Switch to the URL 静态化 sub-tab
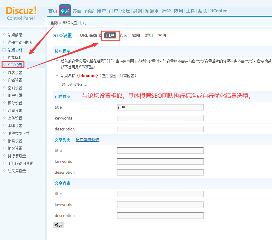Viewport: 272px width, 240px height. click(x=90, y=35)
